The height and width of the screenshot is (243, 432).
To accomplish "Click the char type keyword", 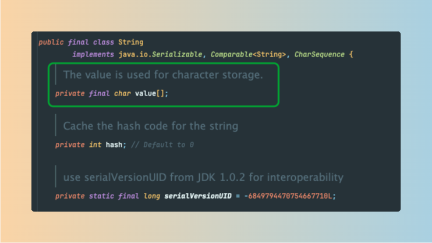I will click(x=122, y=93).
